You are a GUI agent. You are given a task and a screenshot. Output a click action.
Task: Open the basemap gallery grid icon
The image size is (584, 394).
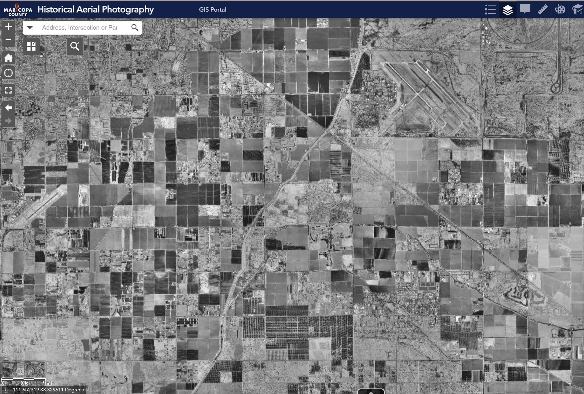pos(31,46)
